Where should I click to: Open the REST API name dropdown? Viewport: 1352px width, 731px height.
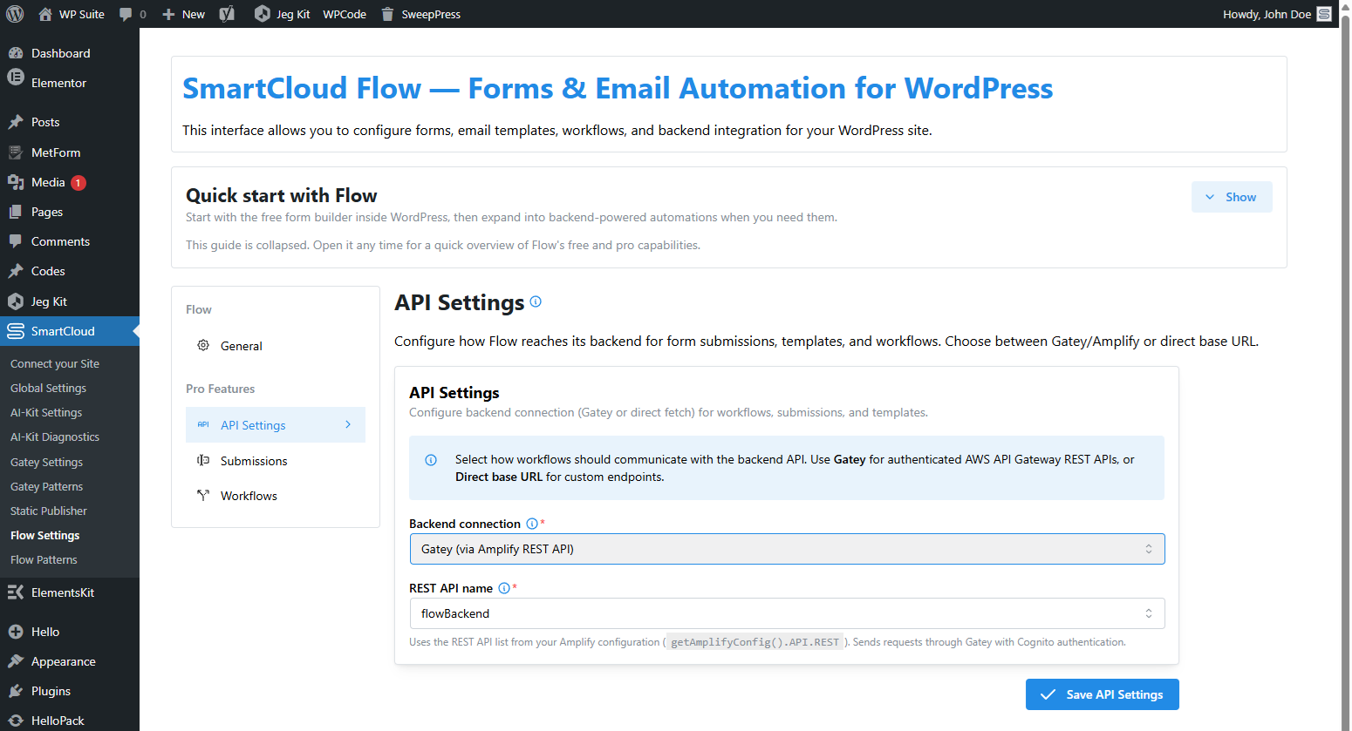(x=787, y=613)
